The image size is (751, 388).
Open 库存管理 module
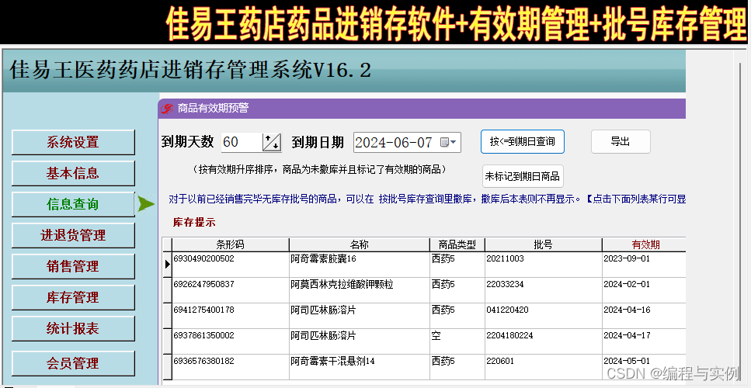click(x=73, y=297)
